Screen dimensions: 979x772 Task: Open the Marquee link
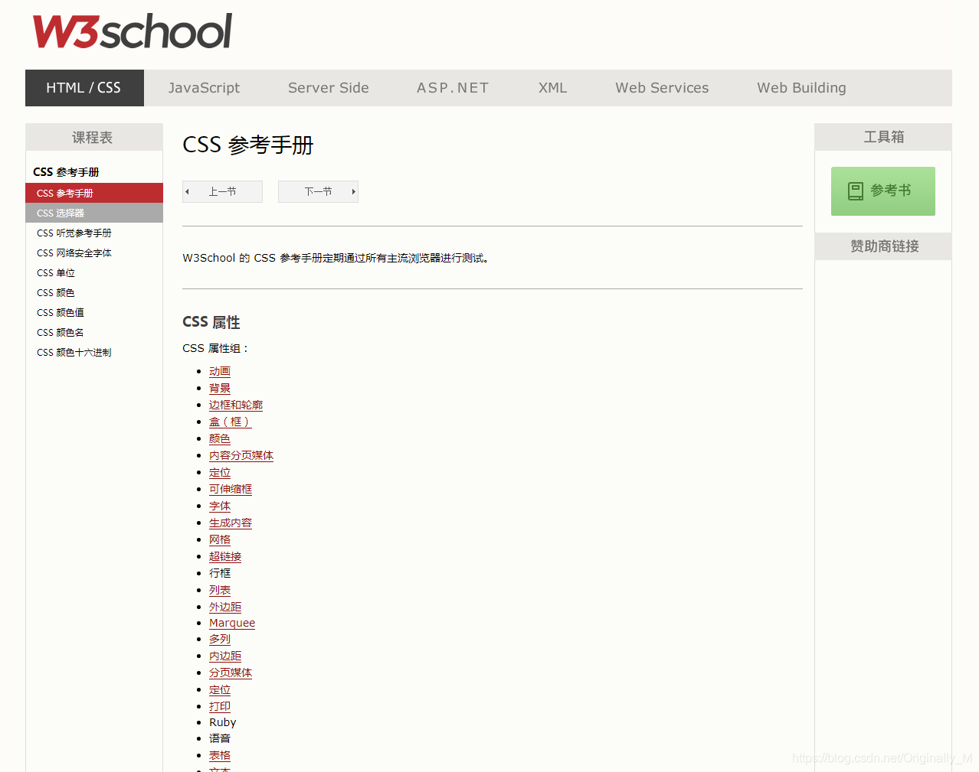(232, 623)
